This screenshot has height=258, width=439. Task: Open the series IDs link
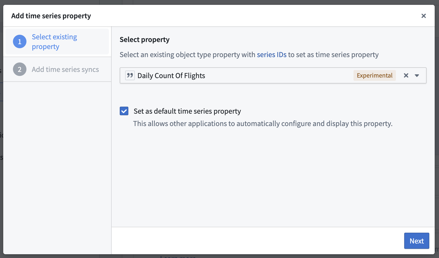(272, 55)
